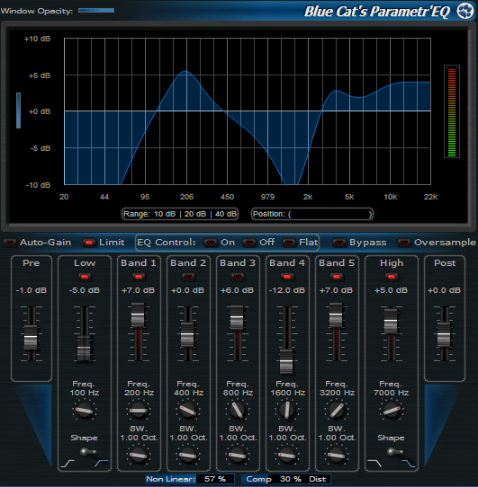Toggle the Auto-Gain LED
Image resolution: width=478 pixels, height=487 pixels.
point(10,243)
